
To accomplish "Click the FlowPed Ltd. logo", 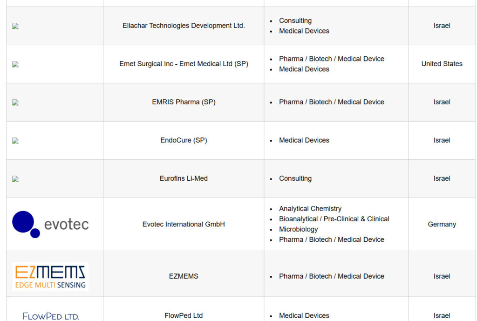I will click(x=50, y=316).
